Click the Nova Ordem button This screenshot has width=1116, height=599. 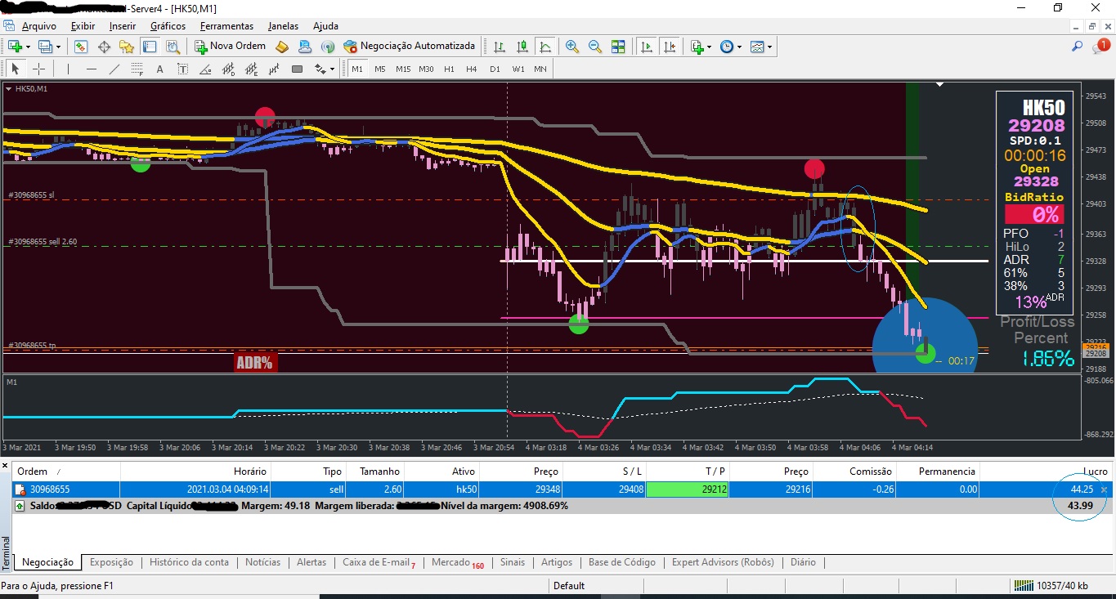coord(230,47)
